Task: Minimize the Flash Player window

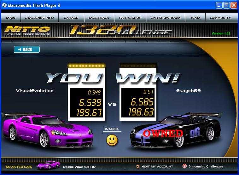Action: (x=219, y=5)
